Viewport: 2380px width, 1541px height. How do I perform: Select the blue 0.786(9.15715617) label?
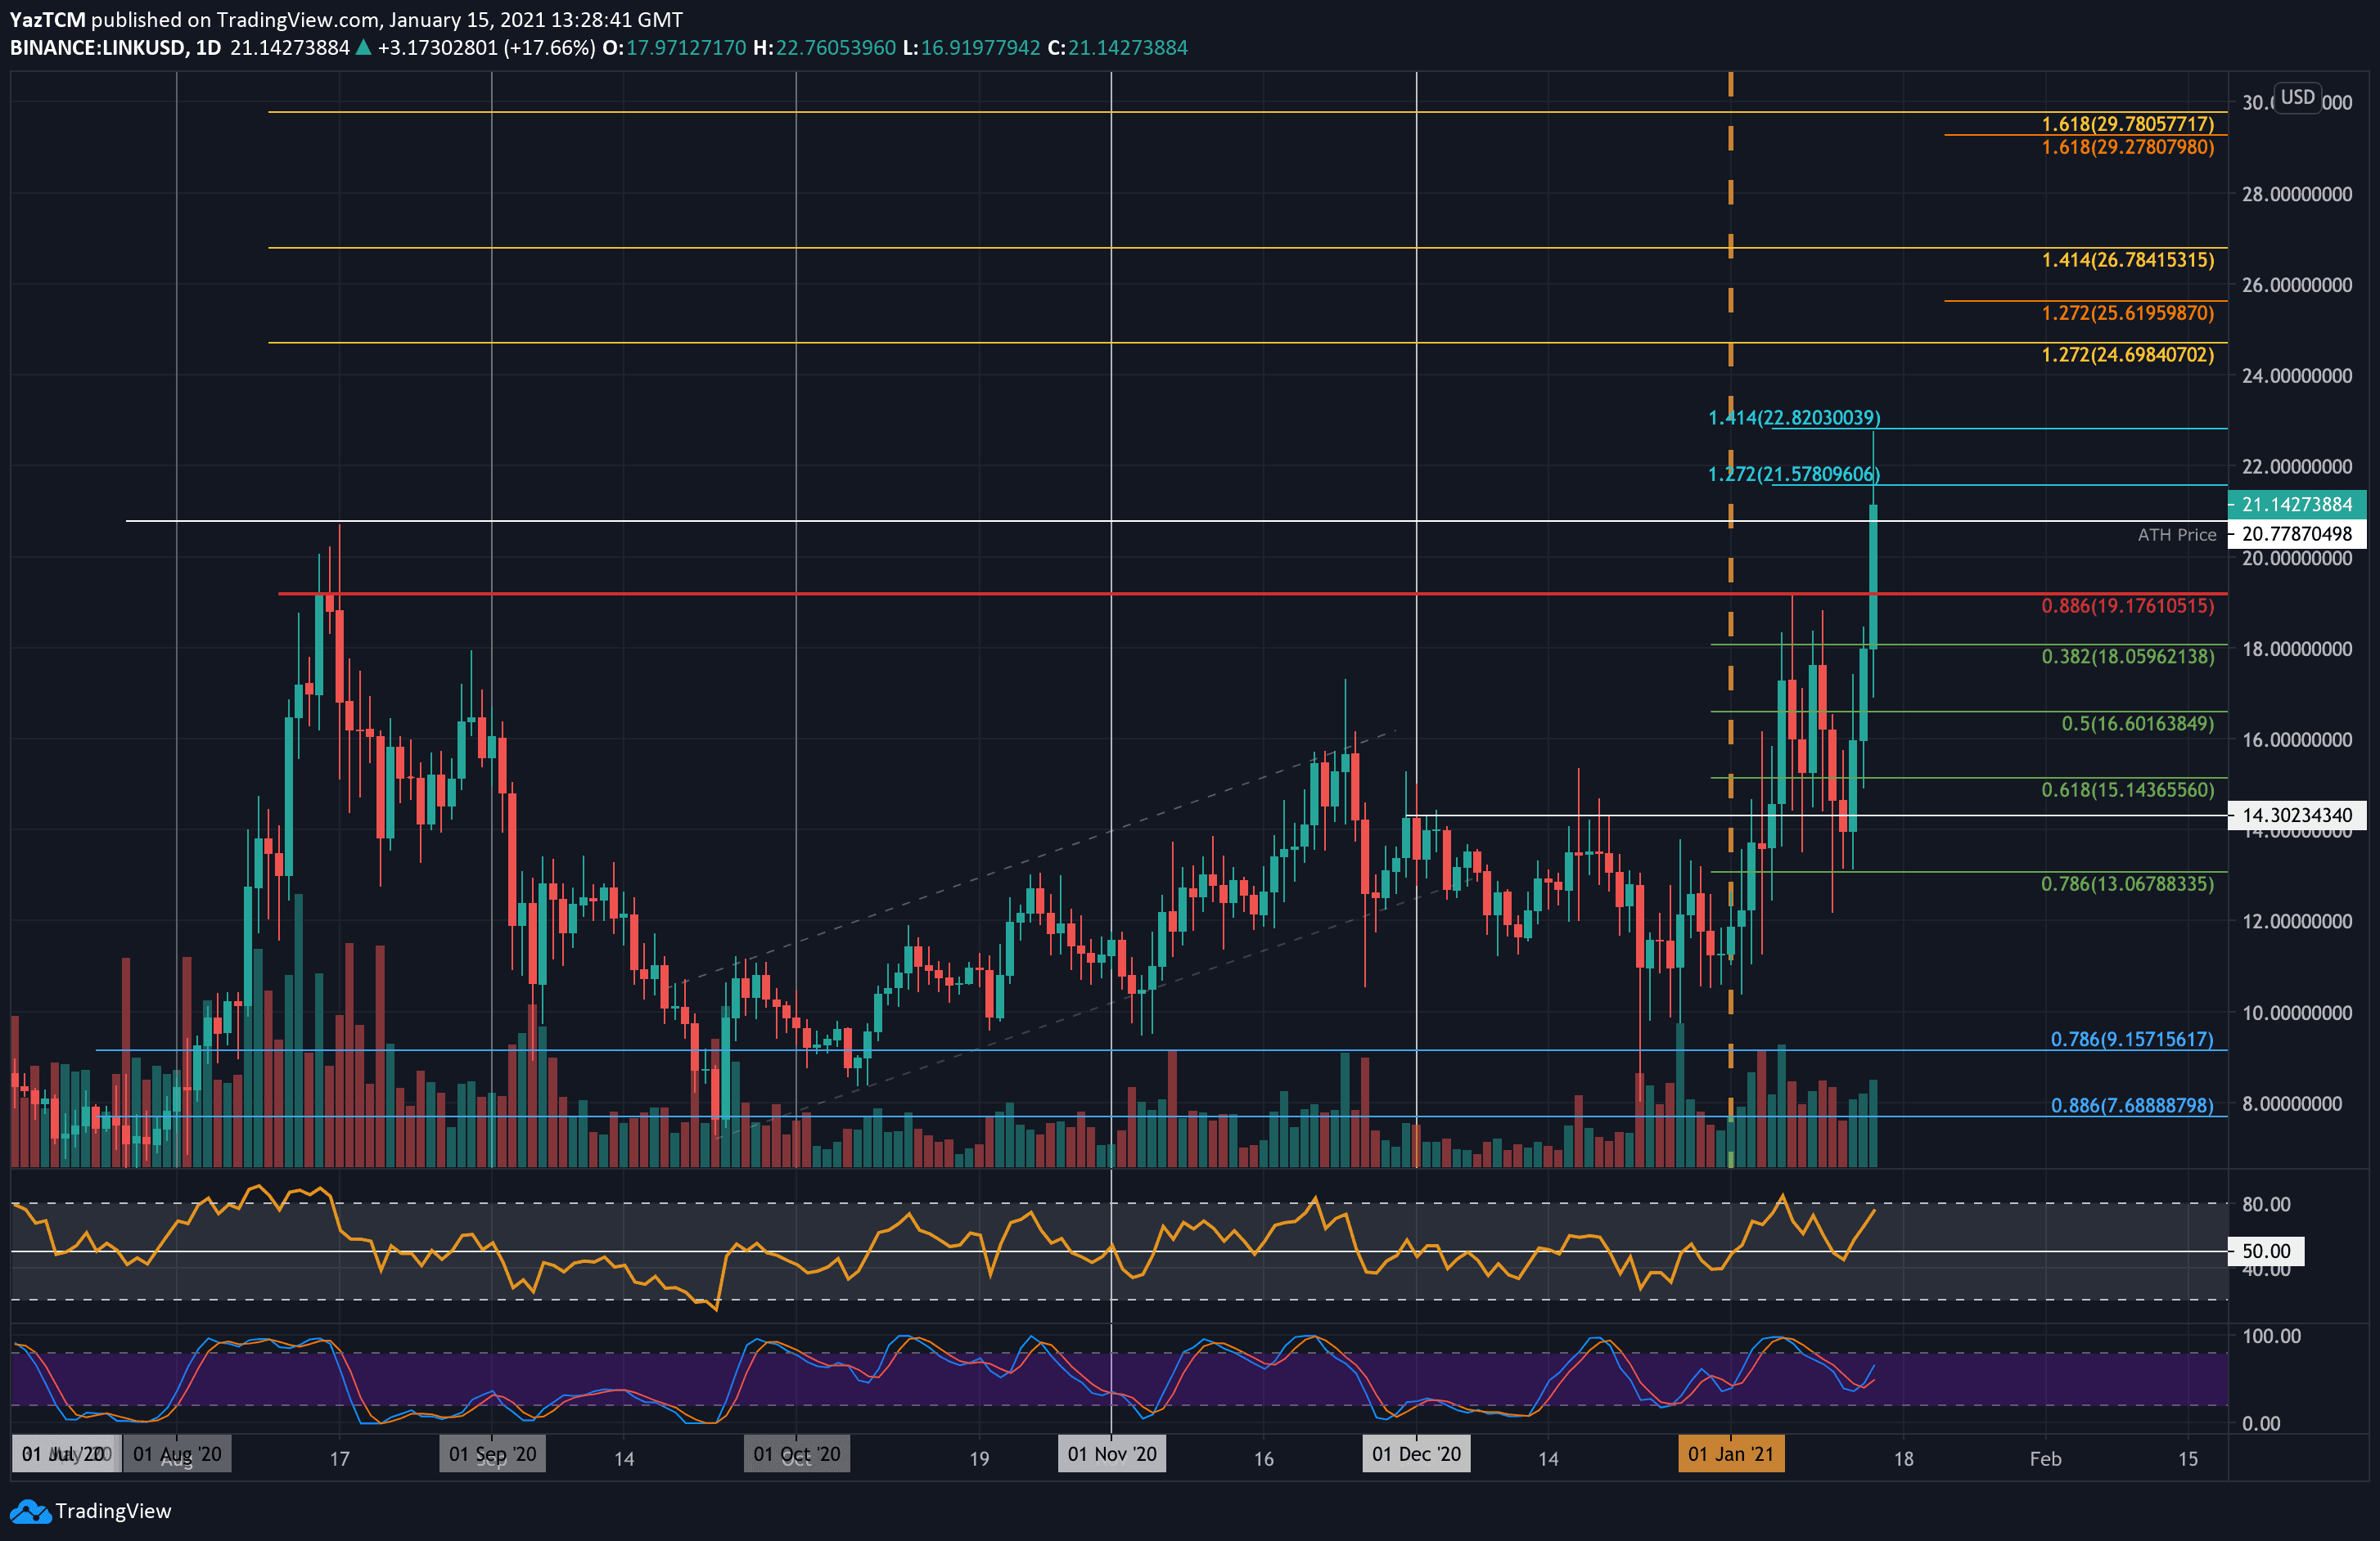click(x=2132, y=1040)
